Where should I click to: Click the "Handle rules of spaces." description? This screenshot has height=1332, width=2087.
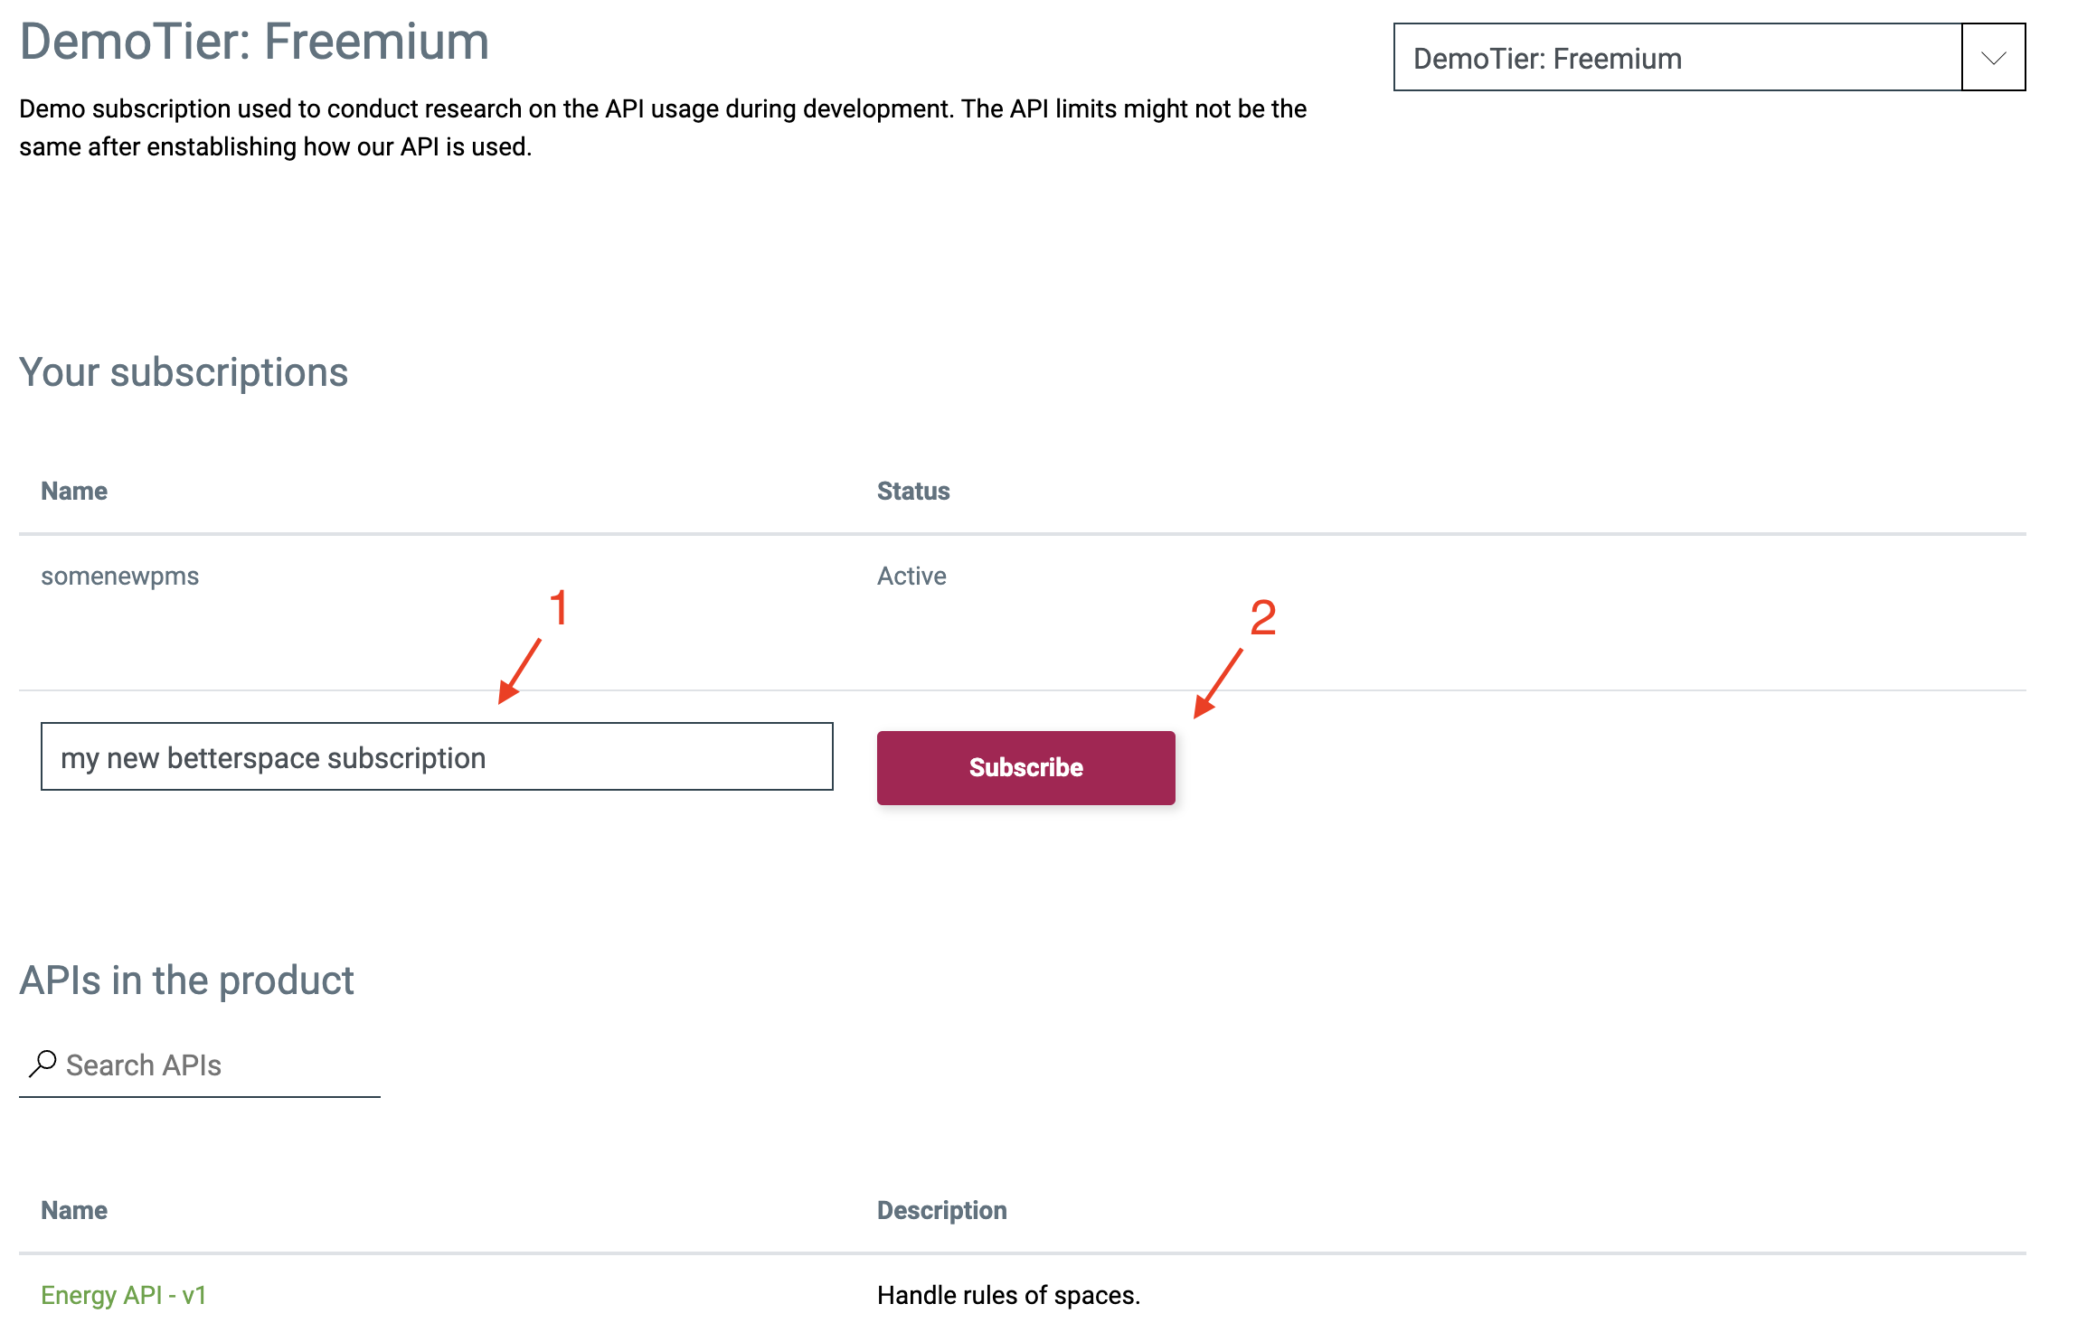click(x=1008, y=1295)
